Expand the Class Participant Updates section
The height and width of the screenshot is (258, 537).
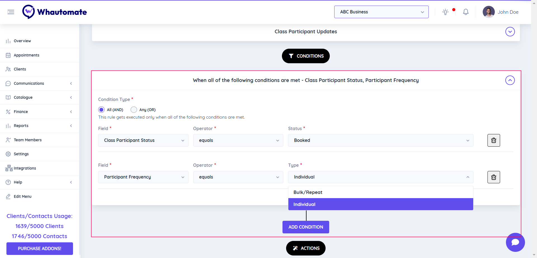(510, 32)
